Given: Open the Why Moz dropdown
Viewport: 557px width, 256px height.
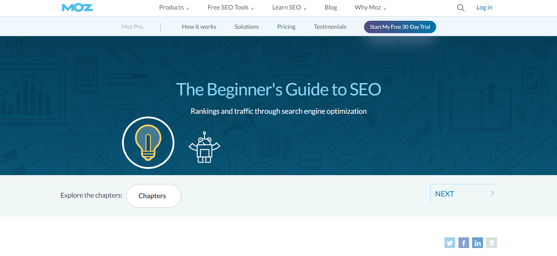Looking at the screenshot, I should point(370,8).
